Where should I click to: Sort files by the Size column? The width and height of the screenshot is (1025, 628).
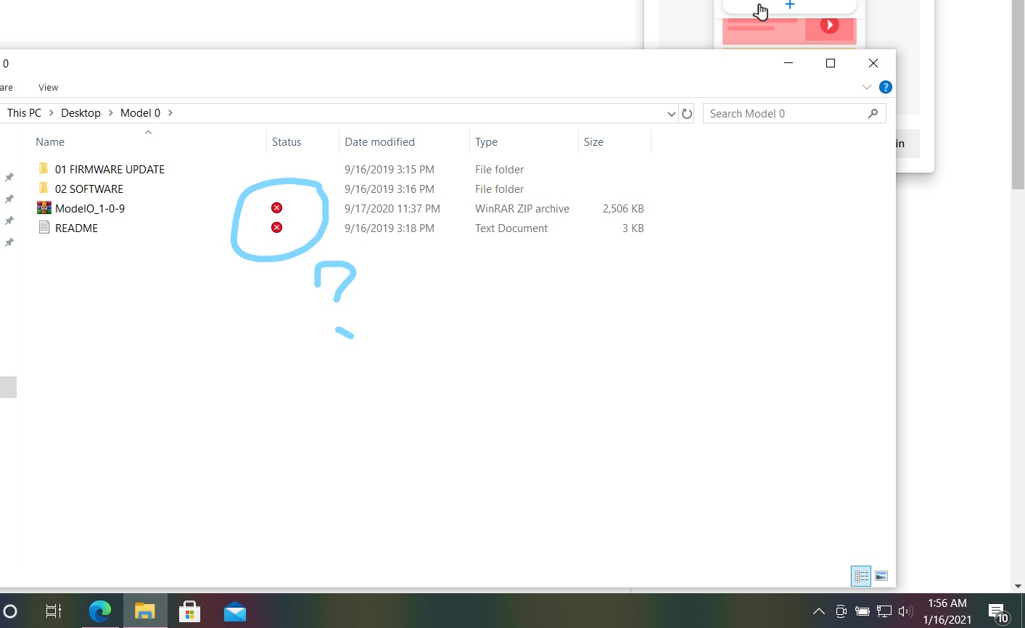point(593,142)
